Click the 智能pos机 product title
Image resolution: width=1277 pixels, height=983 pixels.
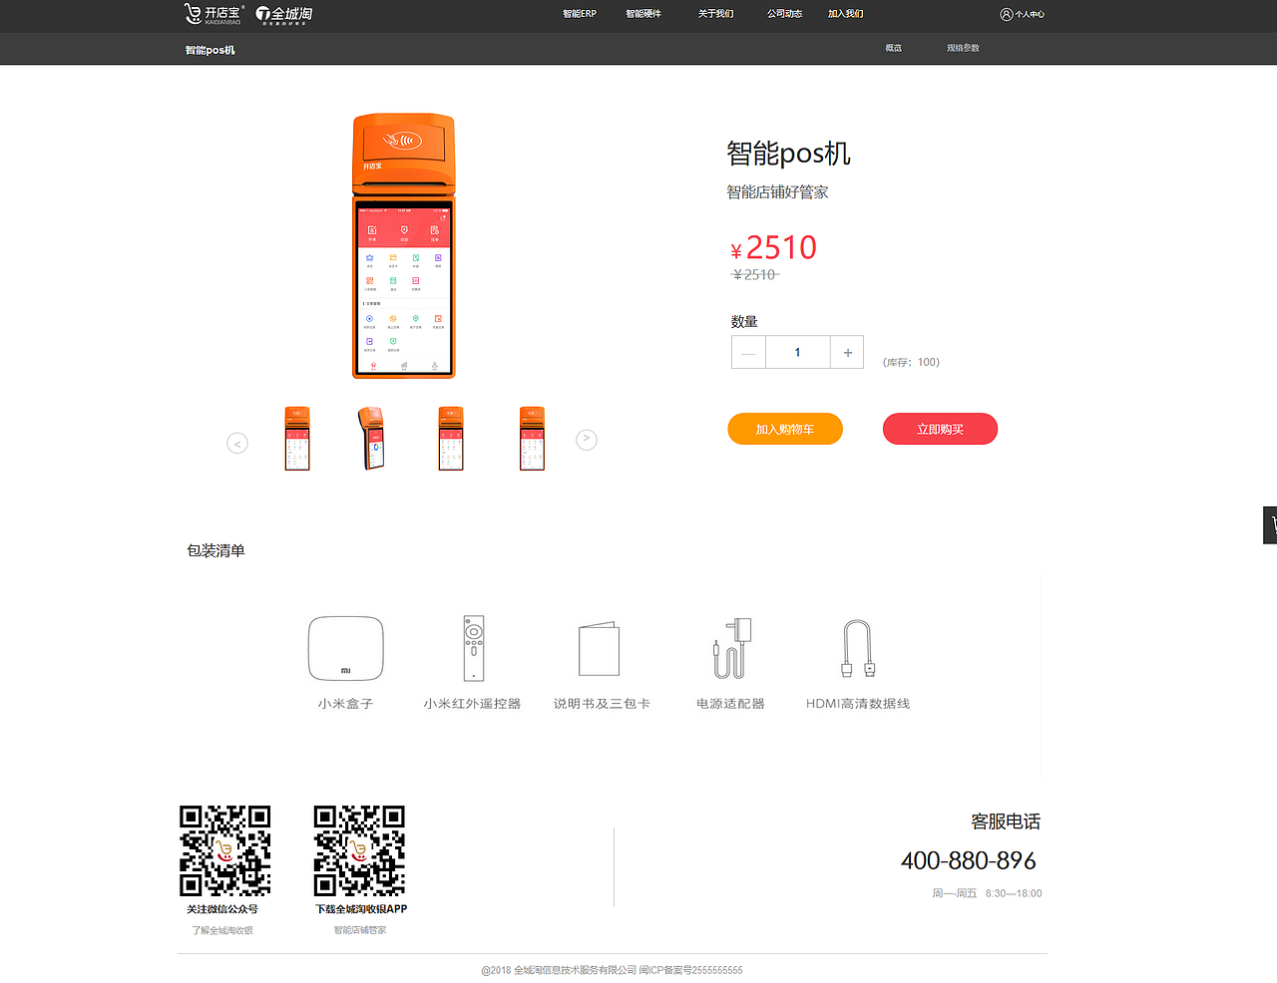pyautogui.click(x=788, y=154)
